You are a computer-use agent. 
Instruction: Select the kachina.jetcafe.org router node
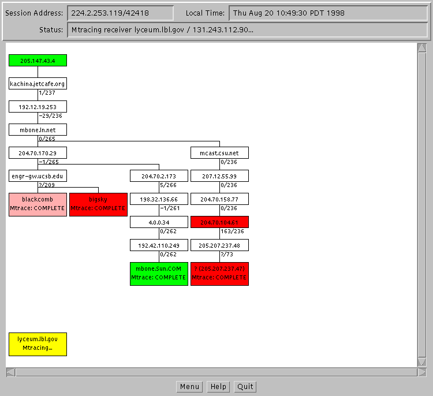38,84
